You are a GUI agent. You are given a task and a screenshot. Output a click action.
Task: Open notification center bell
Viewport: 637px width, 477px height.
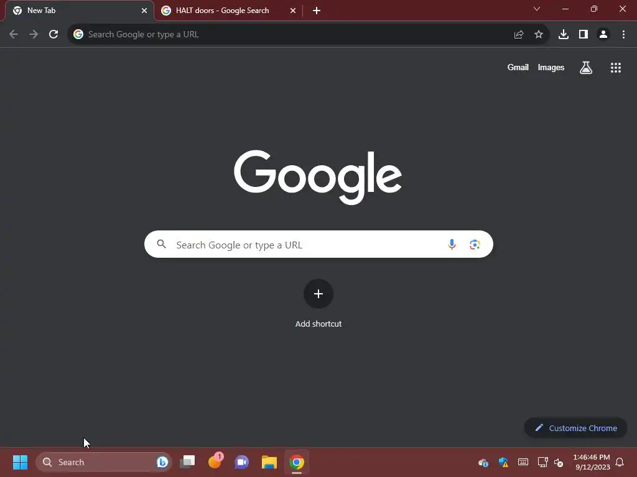(x=620, y=462)
